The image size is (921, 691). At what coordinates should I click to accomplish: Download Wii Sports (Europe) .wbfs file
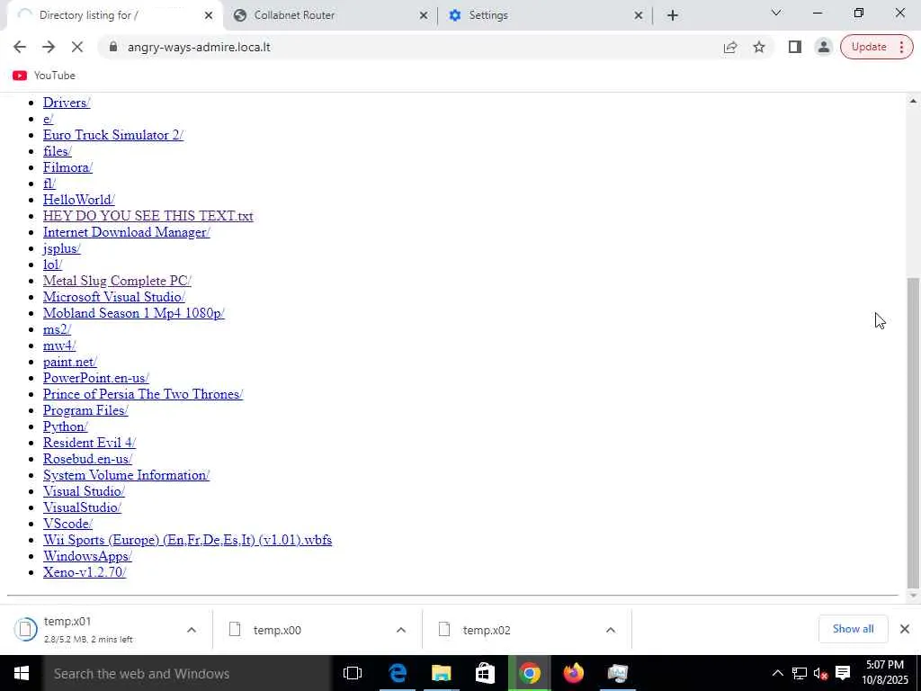[x=187, y=540]
